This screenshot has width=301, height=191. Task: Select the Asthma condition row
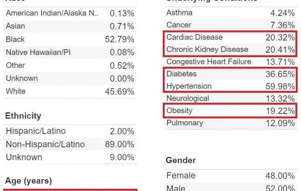point(231,13)
